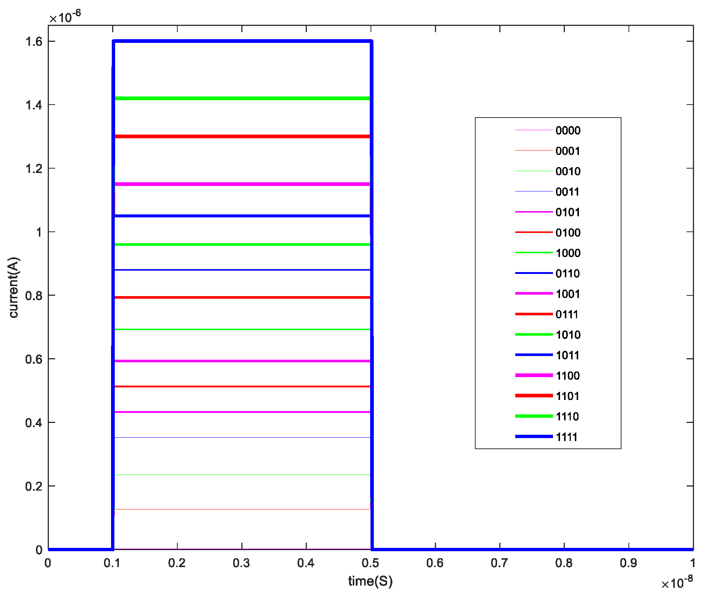704x600 pixels.
Task: Click the green line sample beside 1110
Action: tap(533, 416)
